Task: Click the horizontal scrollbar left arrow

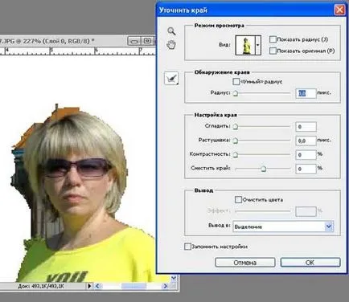Action: click(97, 286)
